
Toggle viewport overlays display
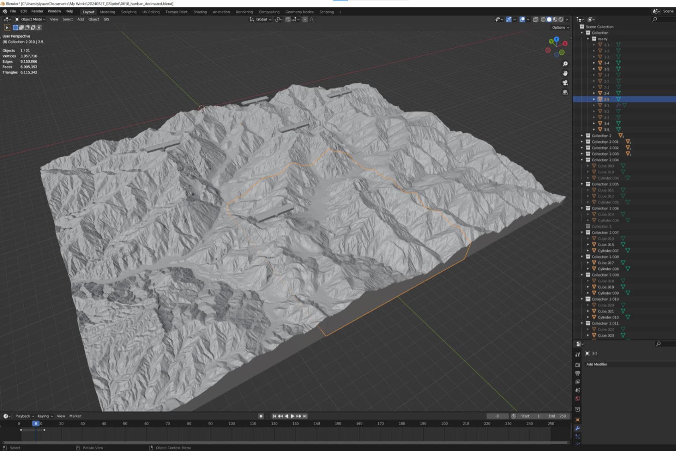(522, 19)
